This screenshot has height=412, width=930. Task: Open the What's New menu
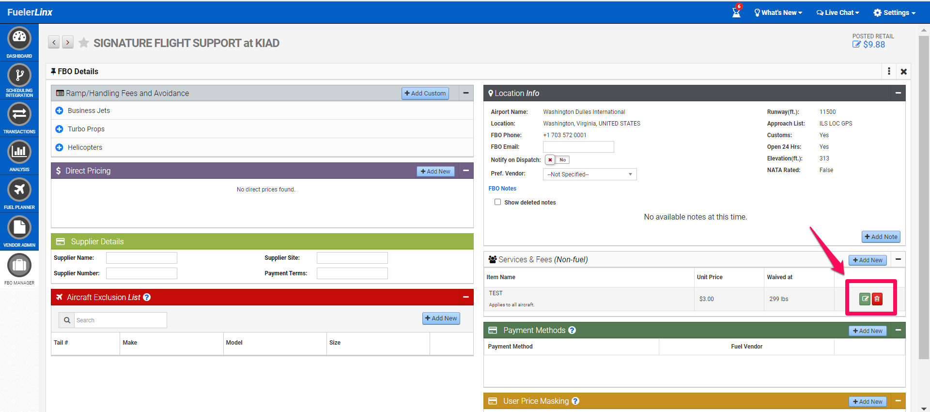pyautogui.click(x=778, y=13)
